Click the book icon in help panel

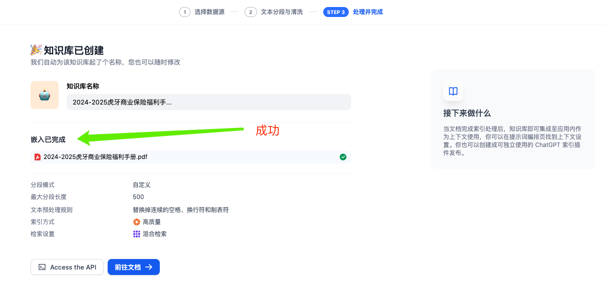click(x=453, y=91)
